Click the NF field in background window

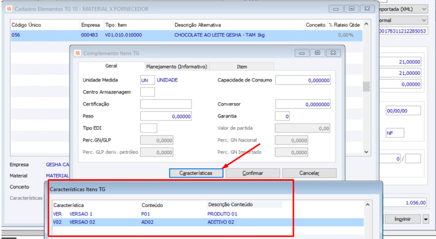click(x=395, y=133)
